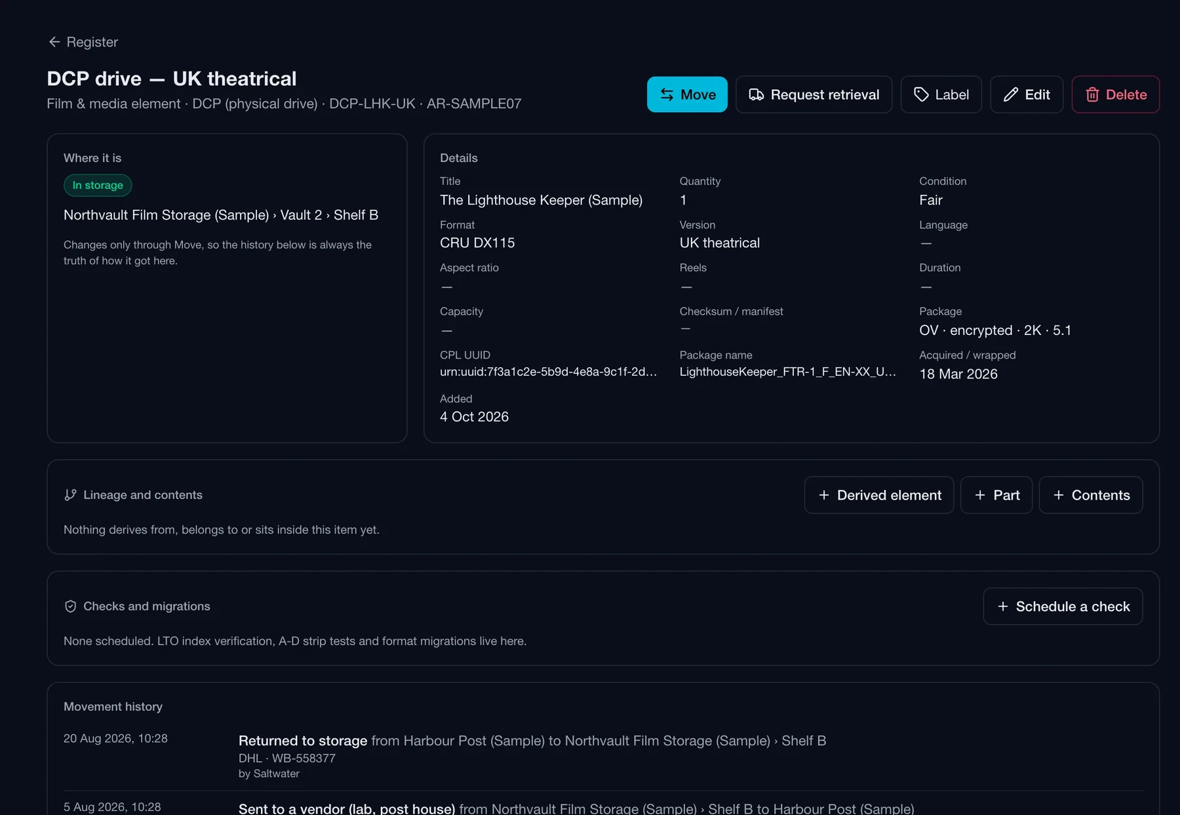The height and width of the screenshot is (815, 1180).
Task: Click the truck icon on Request retrieval
Action: (x=757, y=94)
